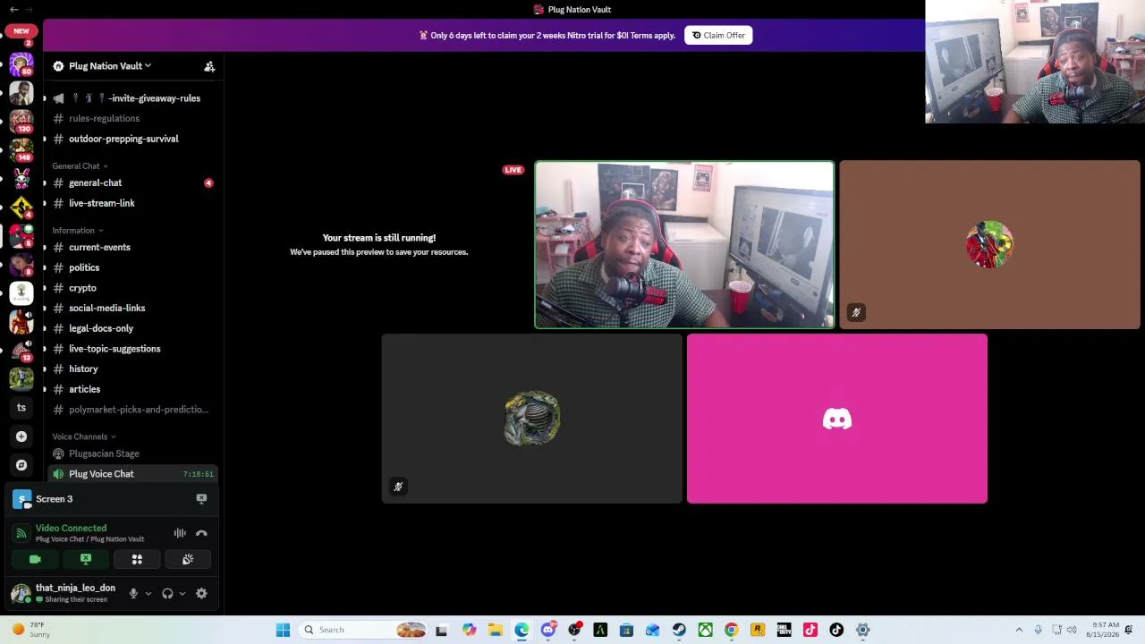Open social-media-links channel
Screen dimensions: 1145x644
pos(132,308)
